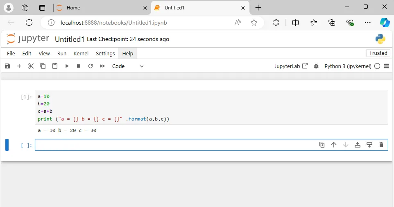394x207 pixels.
Task: Open the hamburger menu in the notebook toolbar
Action: pyautogui.click(x=387, y=66)
